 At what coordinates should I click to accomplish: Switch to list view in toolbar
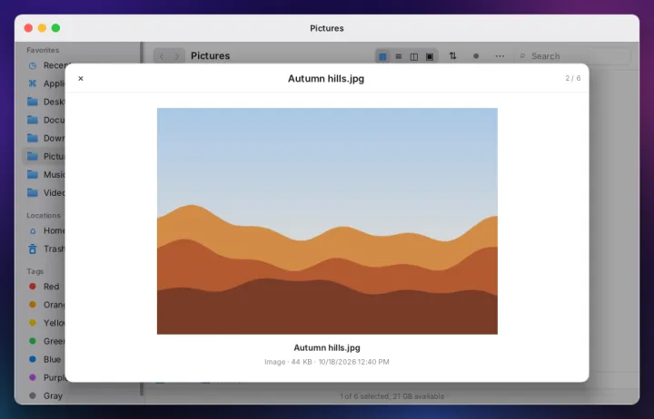click(x=399, y=56)
